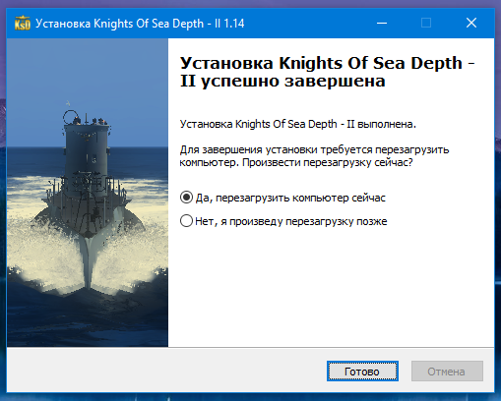Click the 'Нет, я произведу перезагрузку позже' label text
The height and width of the screenshot is (401, 501).
[291, 221]
